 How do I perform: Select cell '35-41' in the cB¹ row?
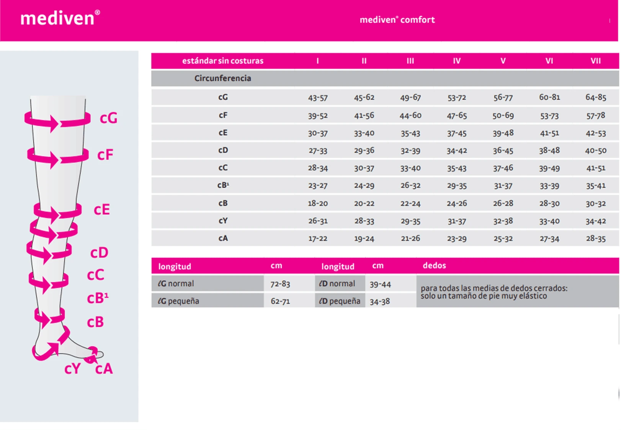click(596, 186)
